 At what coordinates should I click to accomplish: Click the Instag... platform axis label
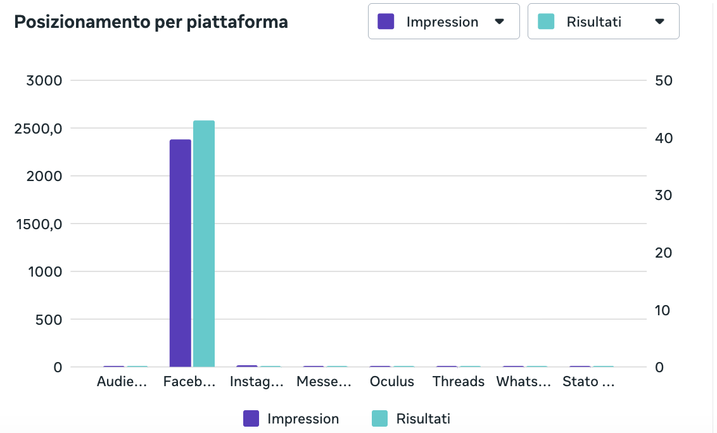point(257,381)
